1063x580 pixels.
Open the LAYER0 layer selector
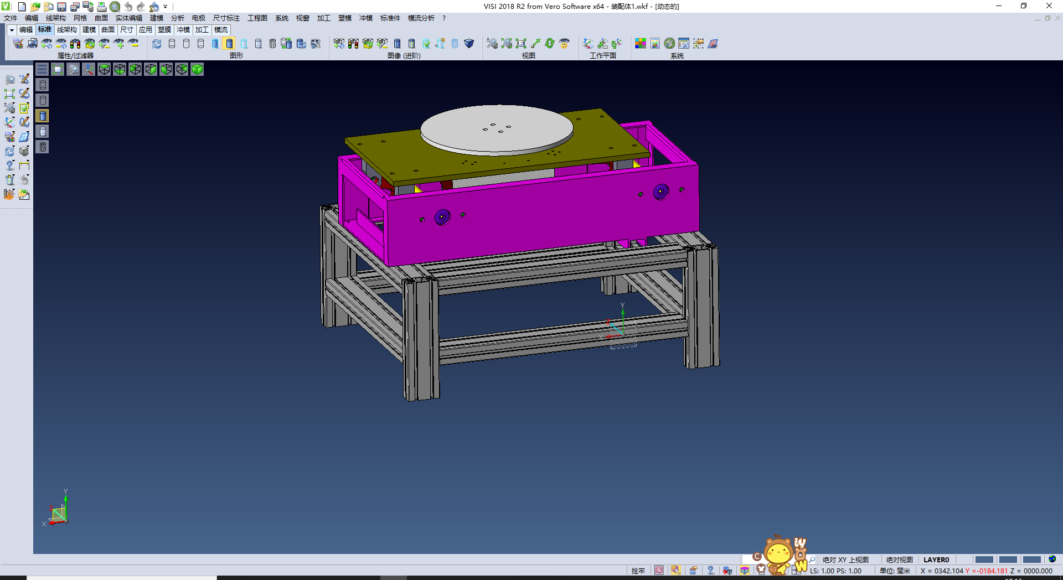936,560
